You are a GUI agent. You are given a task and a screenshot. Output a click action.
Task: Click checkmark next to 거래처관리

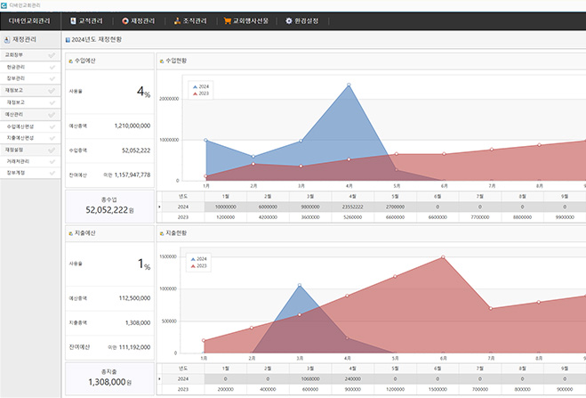(52, 161)
